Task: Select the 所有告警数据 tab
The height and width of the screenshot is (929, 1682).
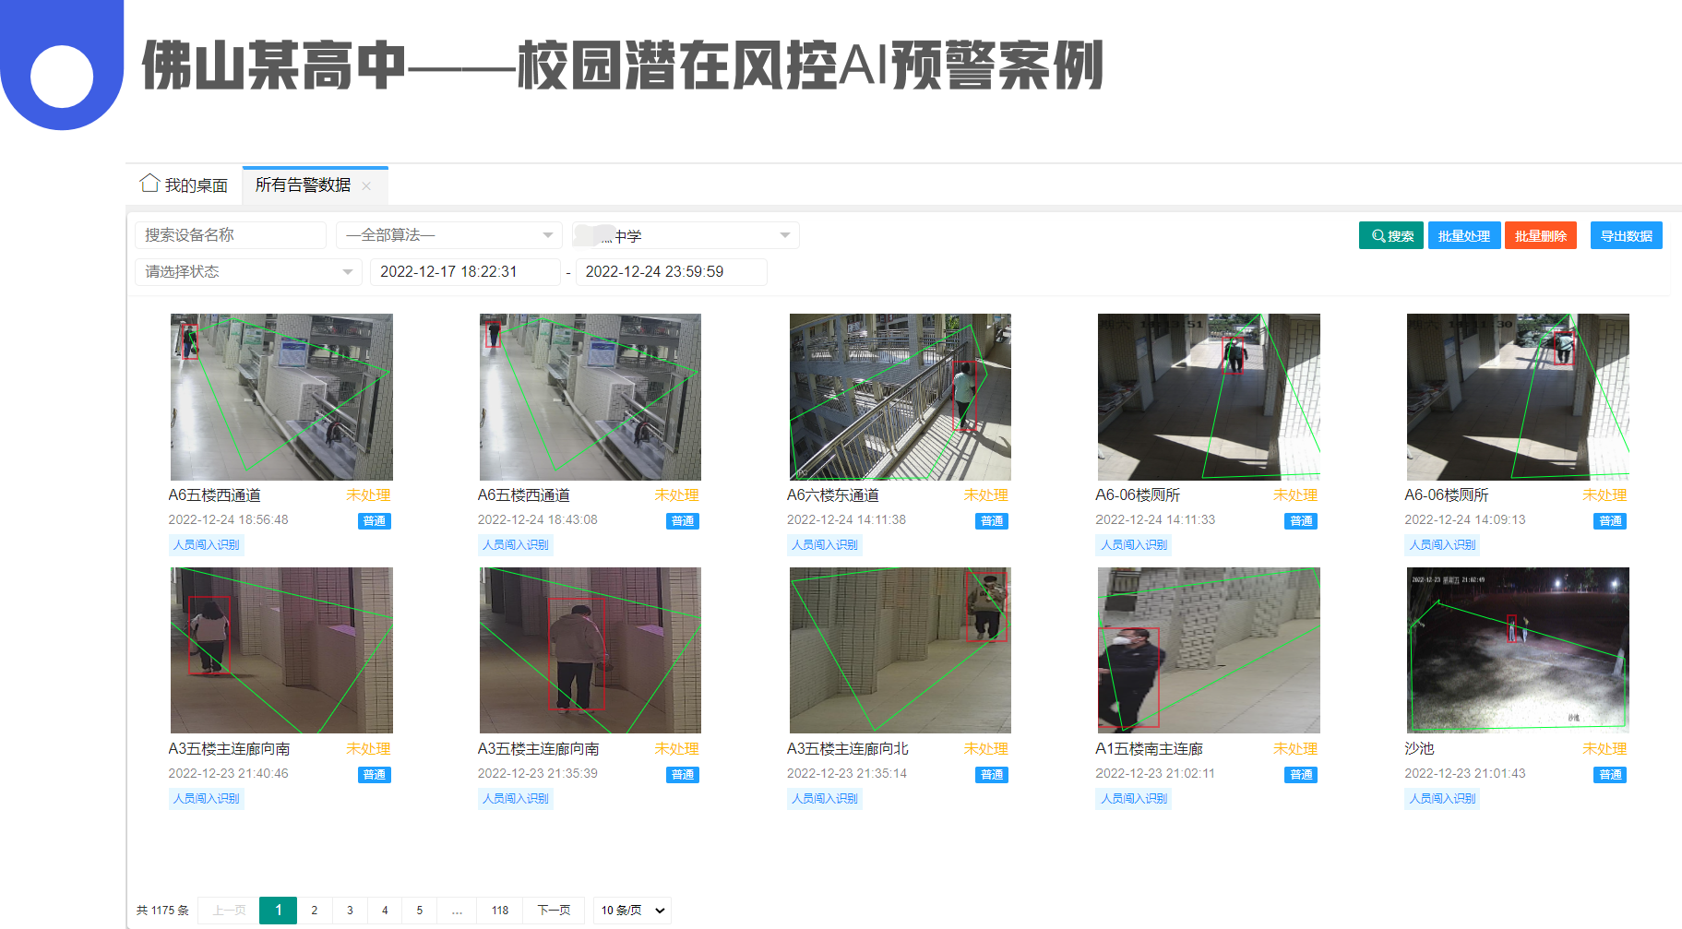Action: pyautogui.click(x=303, y=185)
